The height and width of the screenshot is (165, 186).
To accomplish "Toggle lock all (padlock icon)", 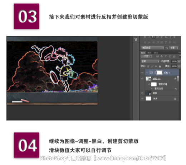I will 160,66.
